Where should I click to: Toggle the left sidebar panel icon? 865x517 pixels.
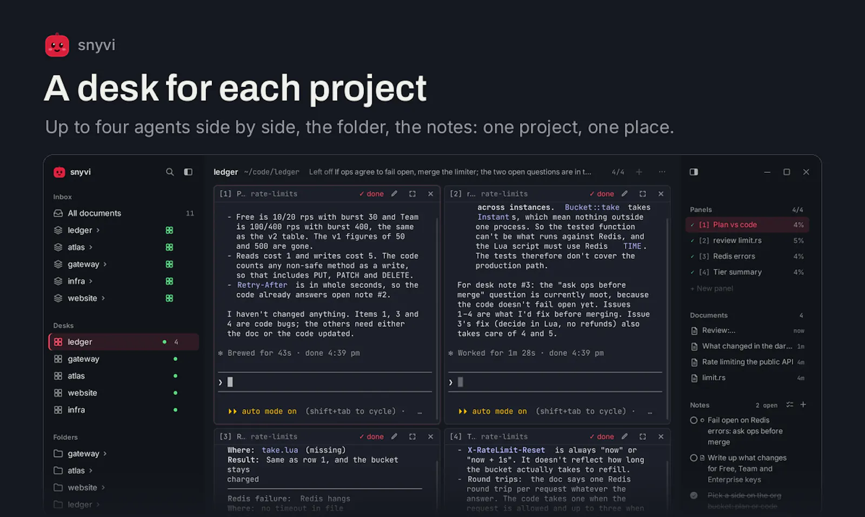click(188, 172)
